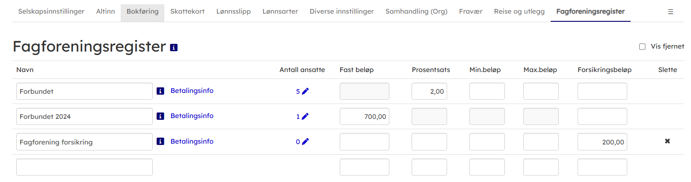Click Fast beløp field showing 700,00
This screenshot has height=182, width=691.
364,116
